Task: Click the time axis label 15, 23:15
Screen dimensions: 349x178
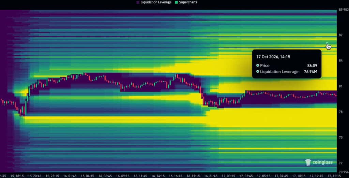Action: click(x=52, y=176)
